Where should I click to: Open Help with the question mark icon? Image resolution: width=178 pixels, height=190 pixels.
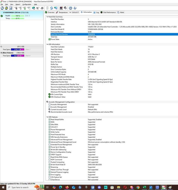click(x=70, y=8)
